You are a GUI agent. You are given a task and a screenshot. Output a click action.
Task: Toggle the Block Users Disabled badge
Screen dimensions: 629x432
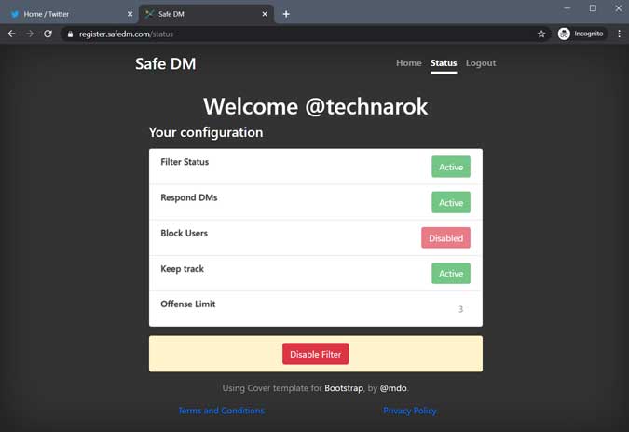point(445,238)
